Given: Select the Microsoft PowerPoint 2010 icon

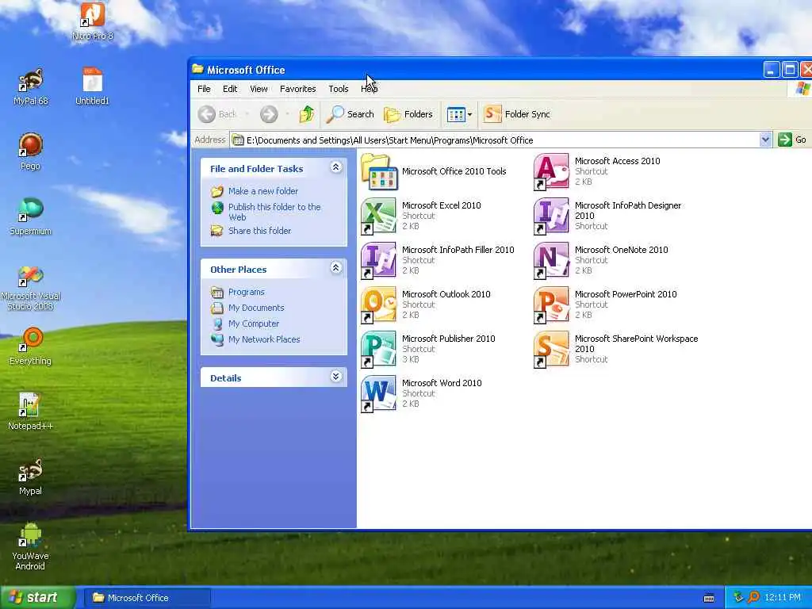Looking at the screenshot, I should point(551,305).
